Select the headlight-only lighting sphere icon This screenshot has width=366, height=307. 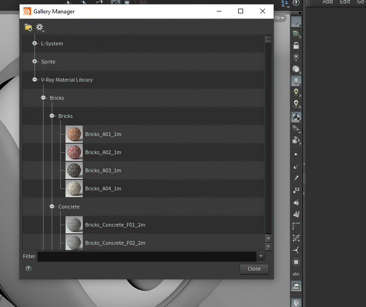(x=296, y=69)
